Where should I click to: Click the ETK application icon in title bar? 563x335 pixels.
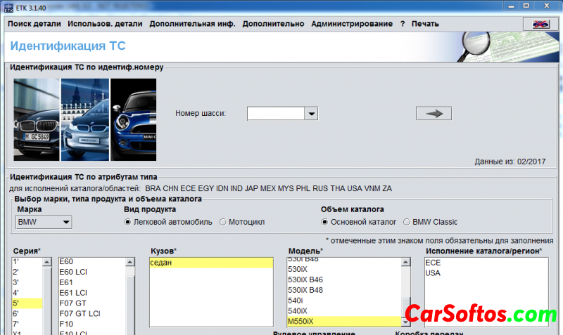click(x=9, y=6)
